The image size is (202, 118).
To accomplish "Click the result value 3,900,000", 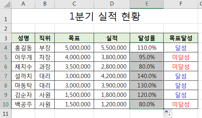I will tap(112, 85).
